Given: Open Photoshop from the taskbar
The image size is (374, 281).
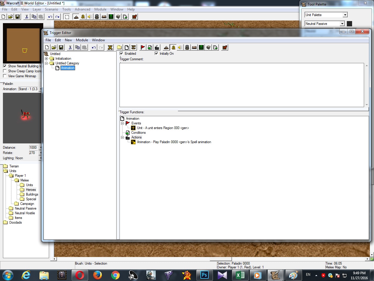Looking at the screenshot, I should point(204,275).
